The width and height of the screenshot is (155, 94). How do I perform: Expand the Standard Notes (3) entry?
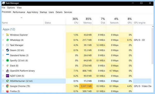(3, 55)
